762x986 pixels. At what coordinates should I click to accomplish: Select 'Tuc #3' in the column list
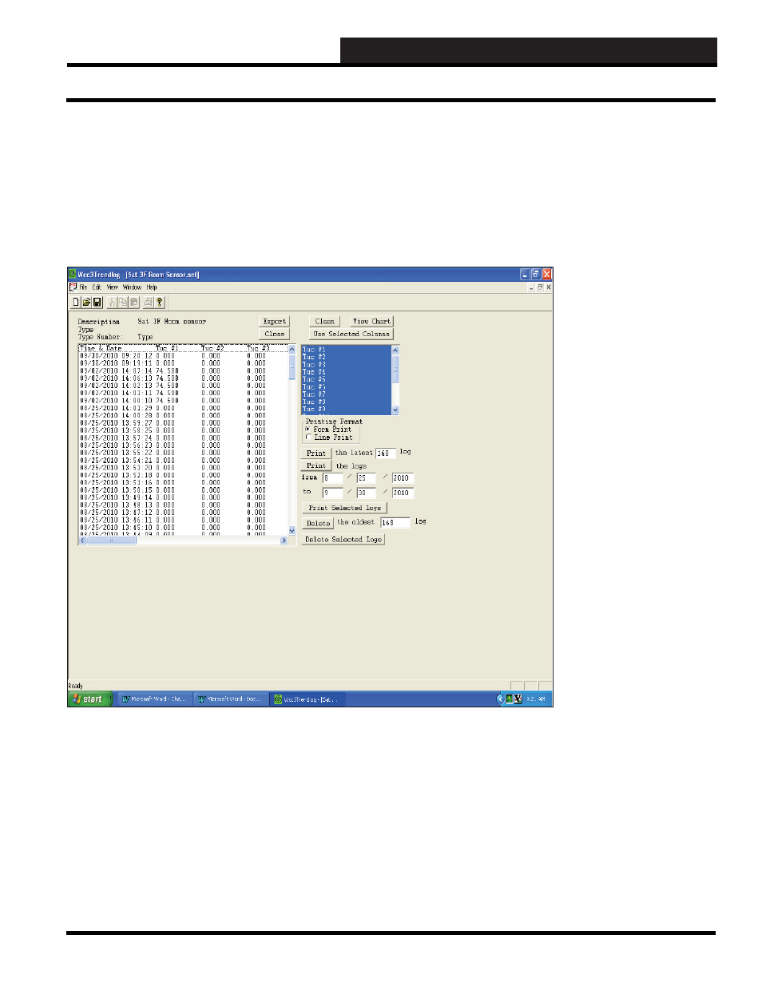pyautogui.click(x=347, y=365)
